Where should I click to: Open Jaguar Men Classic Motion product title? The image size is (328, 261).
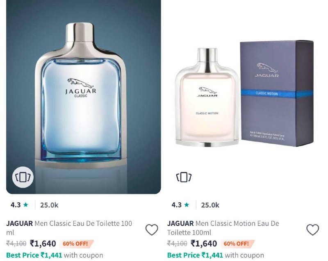(223, 228)
